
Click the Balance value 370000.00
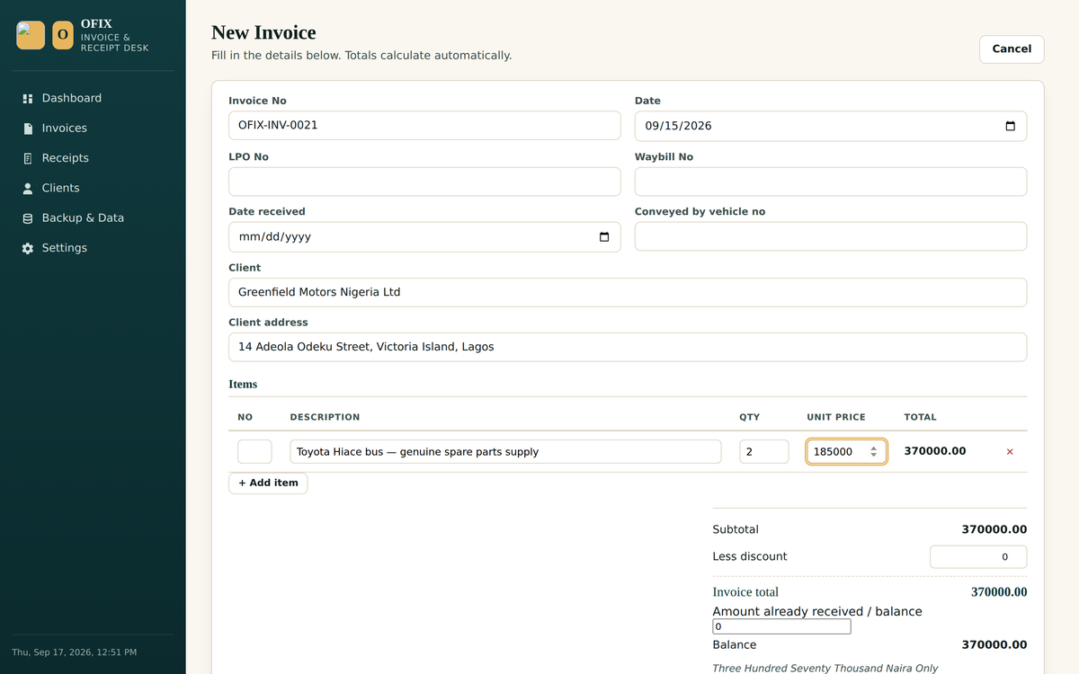click(994, 645)
